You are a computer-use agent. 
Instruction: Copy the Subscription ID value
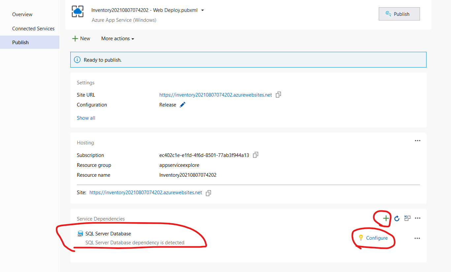pyautogui.click(x=255, y=155)
